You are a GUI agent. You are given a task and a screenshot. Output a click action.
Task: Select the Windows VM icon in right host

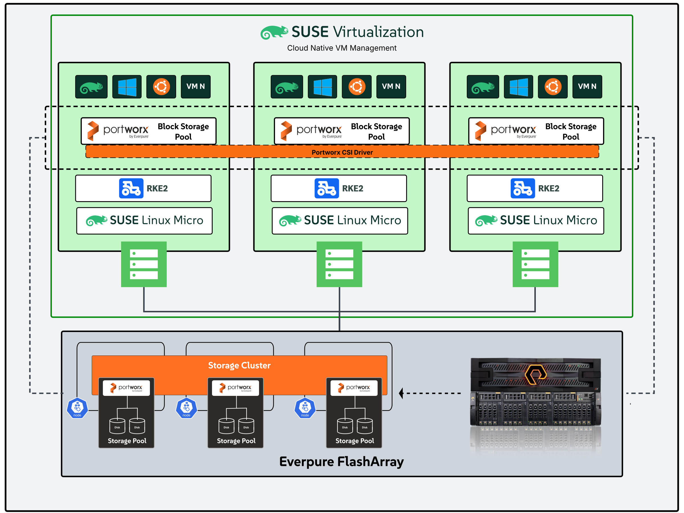click(518, 87)
